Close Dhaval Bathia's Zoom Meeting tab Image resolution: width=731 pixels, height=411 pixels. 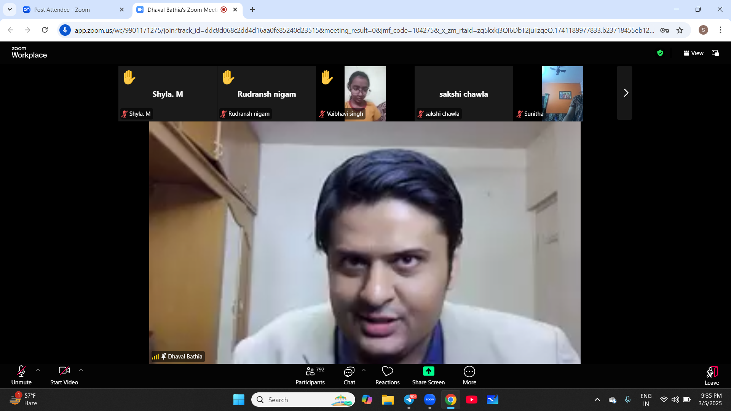click(x=235, y=10)
